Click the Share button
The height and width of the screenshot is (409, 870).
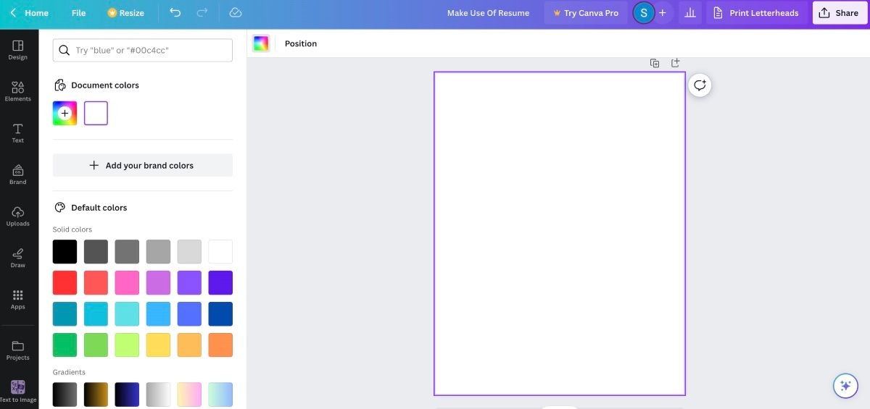[840, 13]
